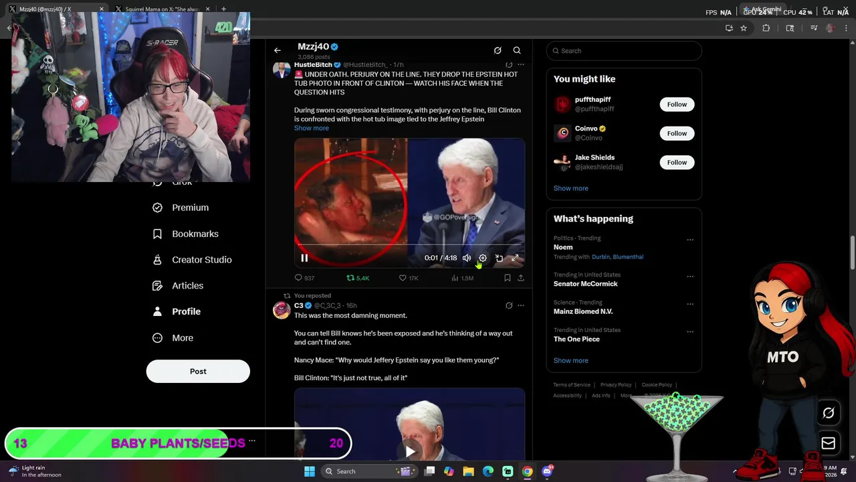The height and width of the screenshot is (482, 856).
Task: Open Discord from taskbar
Action: 547,471
